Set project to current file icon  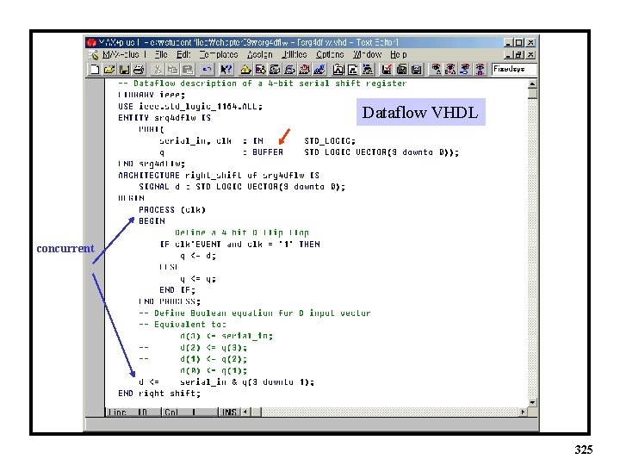[353, 70]
